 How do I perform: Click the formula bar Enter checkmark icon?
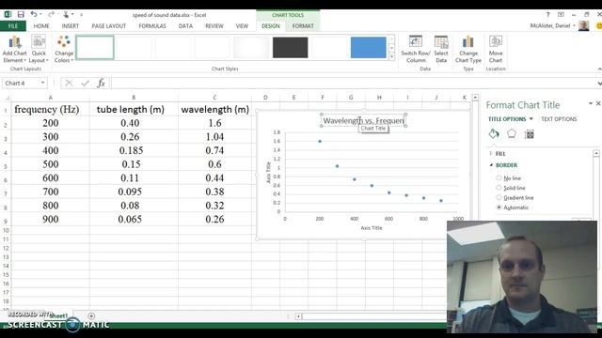(85, 83)
